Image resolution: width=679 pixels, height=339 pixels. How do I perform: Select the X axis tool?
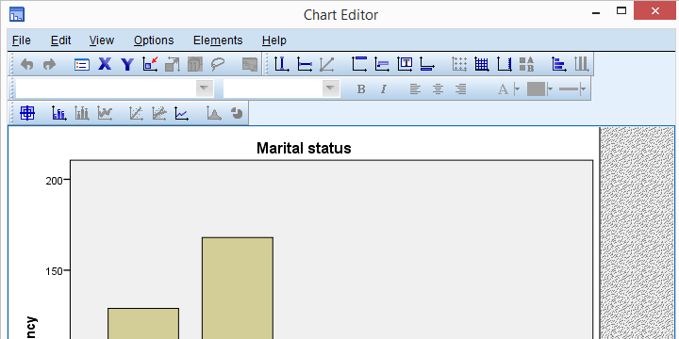tap(105, 64)
